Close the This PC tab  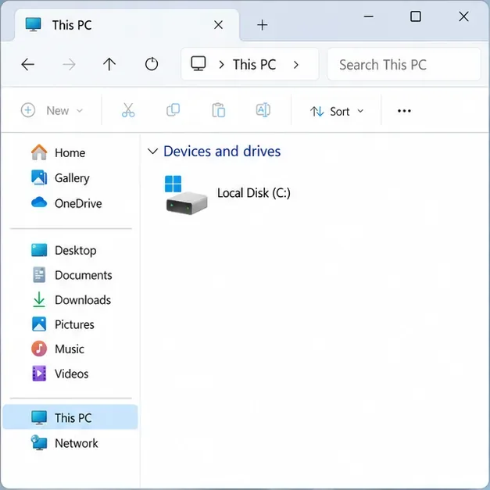(218, 25)
